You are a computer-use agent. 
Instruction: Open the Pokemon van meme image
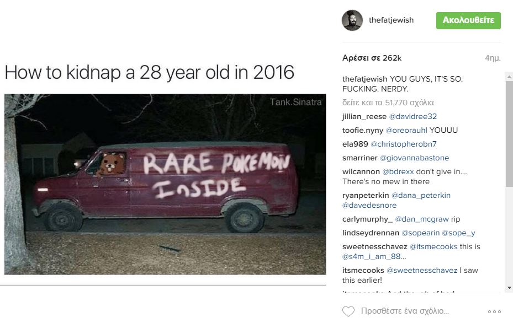click(x=165, y=184)
